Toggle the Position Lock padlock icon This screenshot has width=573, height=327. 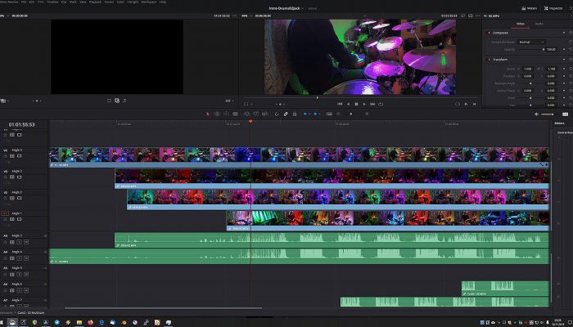click(x=295, y=114)
